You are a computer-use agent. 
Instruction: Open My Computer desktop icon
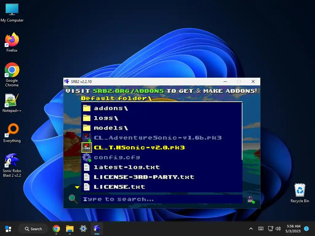tap(12, 13)
